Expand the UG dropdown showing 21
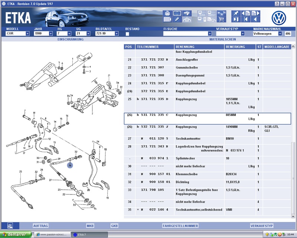 click(x=88, y=33)
